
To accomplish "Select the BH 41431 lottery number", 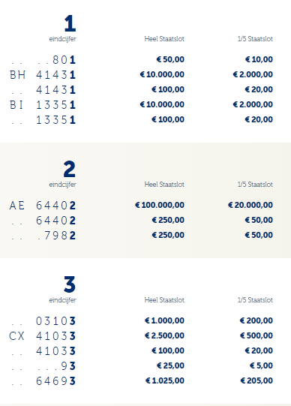I will pos(43,75).
